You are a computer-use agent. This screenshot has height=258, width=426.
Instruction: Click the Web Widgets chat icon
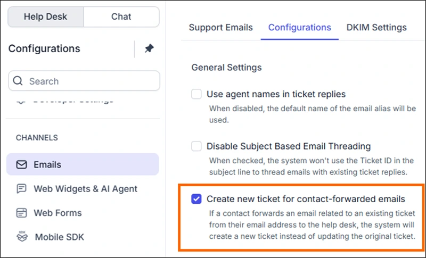click(21, 189)
